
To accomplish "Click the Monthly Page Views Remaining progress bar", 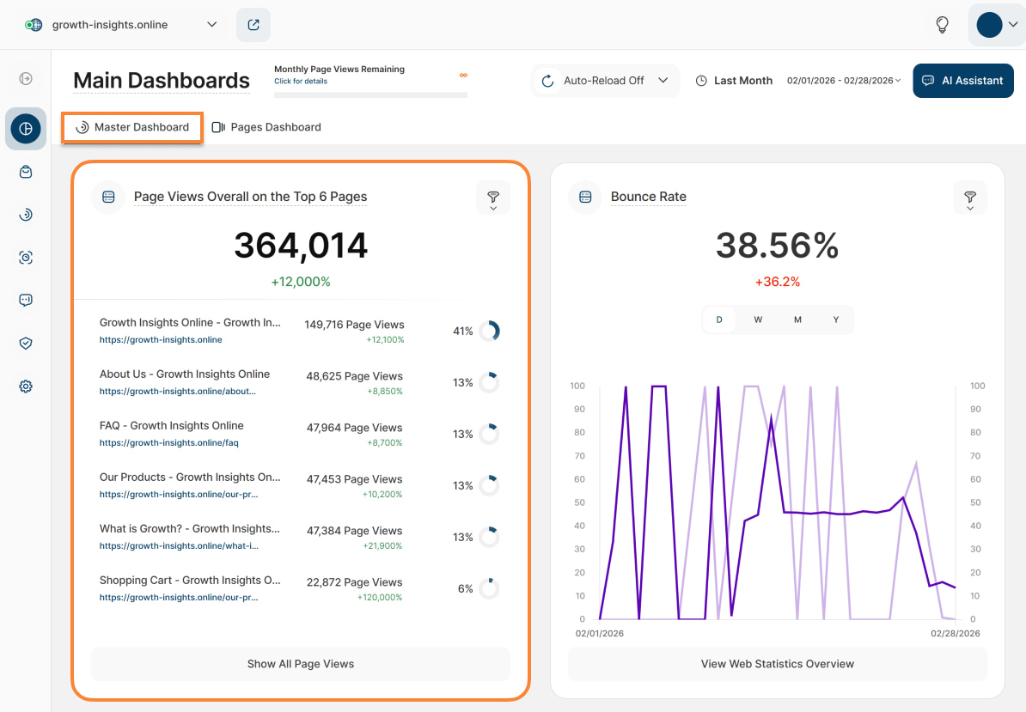I will coord(370,94).
